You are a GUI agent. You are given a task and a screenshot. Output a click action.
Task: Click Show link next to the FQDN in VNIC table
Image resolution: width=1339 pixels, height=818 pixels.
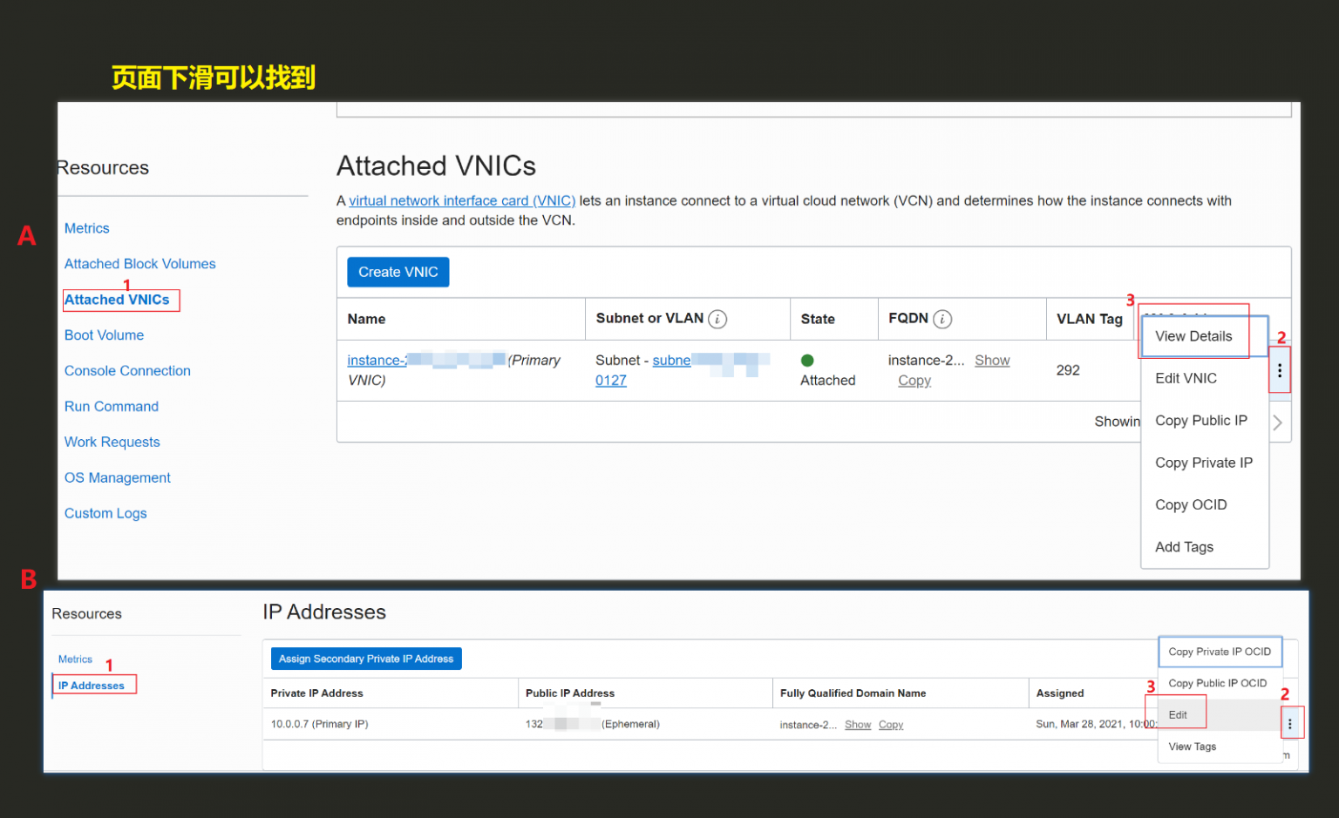point(992,360)
